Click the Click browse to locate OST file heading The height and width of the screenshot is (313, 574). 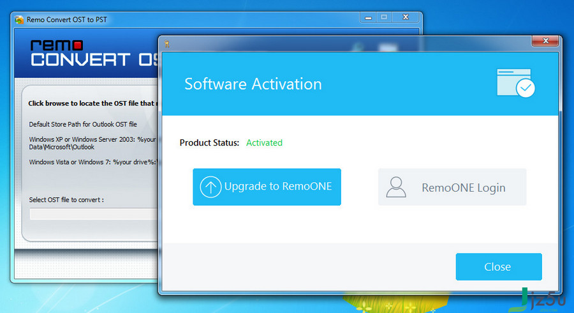(93, 103)
